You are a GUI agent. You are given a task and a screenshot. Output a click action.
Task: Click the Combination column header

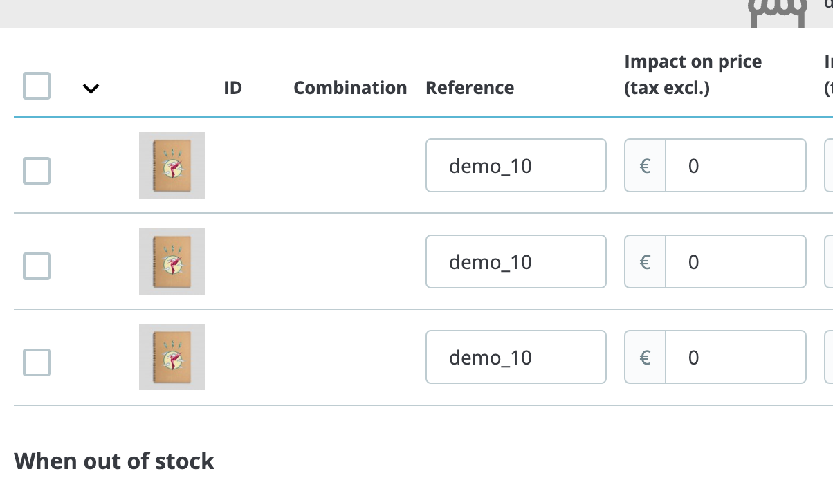tap(350, 88)
